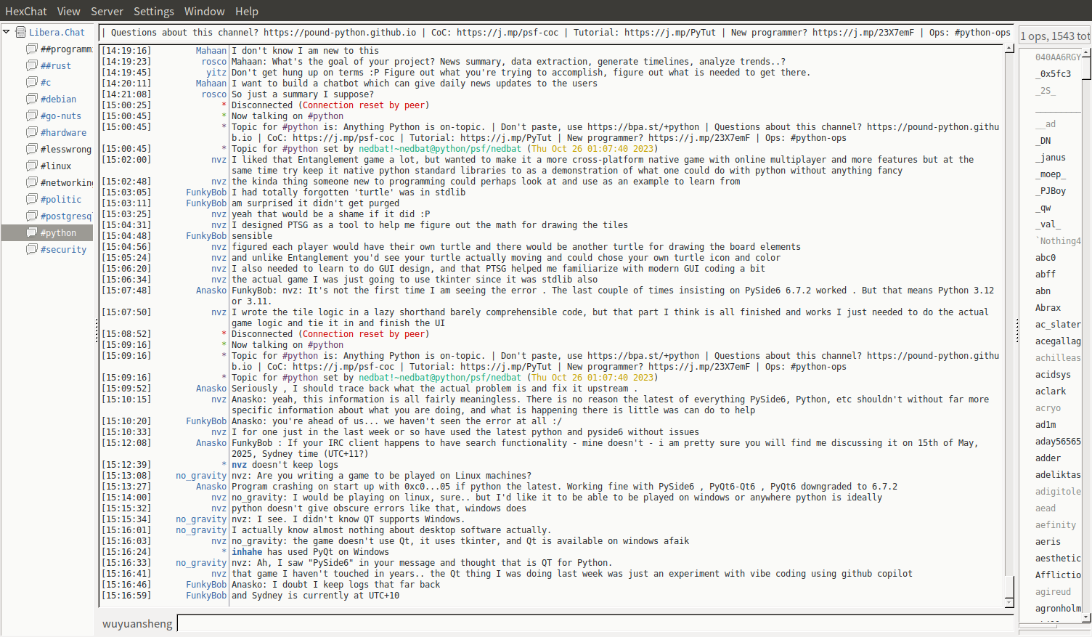Select user ac_slater in user list

[1058, 325]
